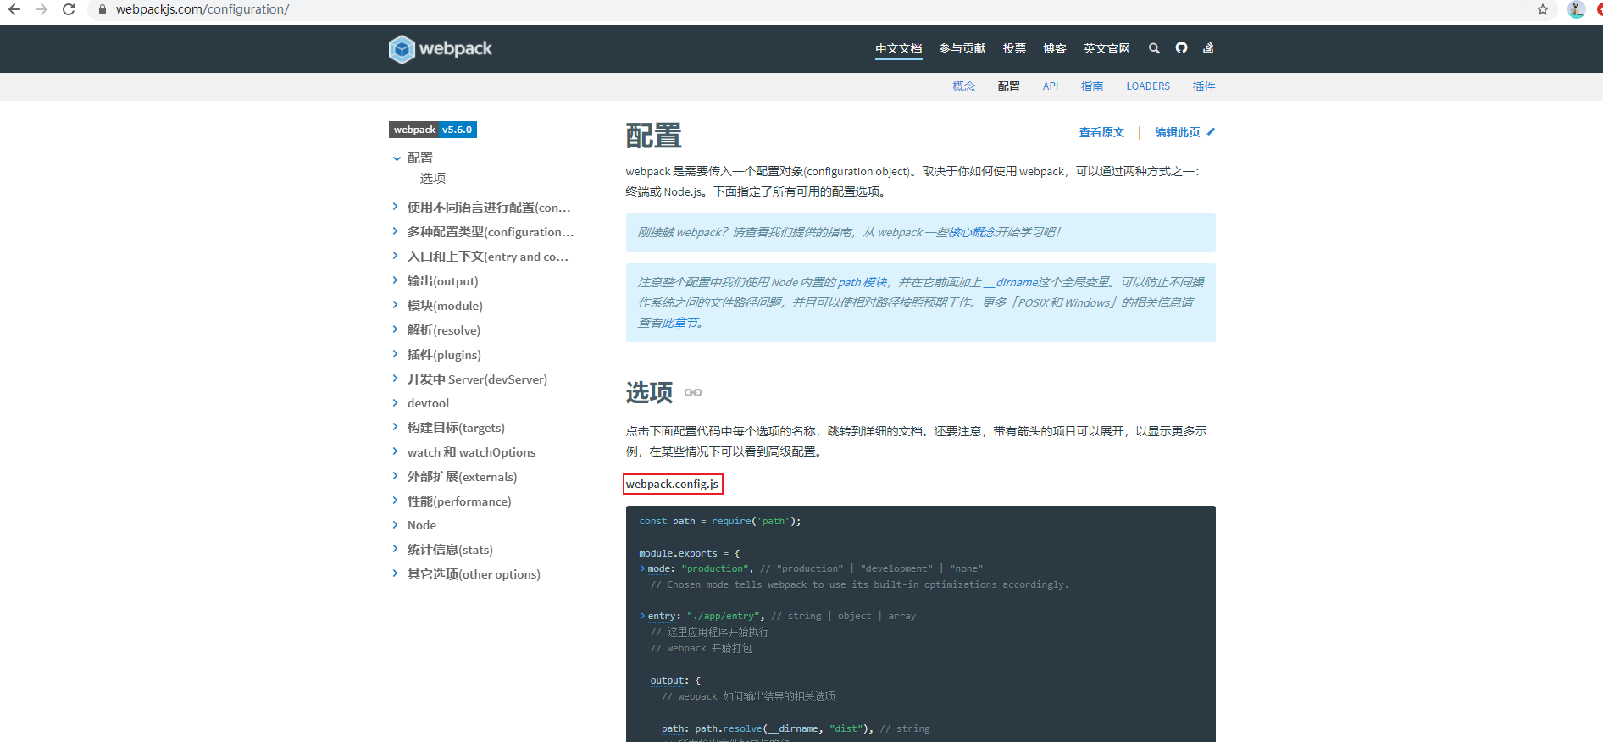Click the pencil icon next to 编辑此页
Viewport: 1603px width, 742px height.
click(x=1211, y=132)
